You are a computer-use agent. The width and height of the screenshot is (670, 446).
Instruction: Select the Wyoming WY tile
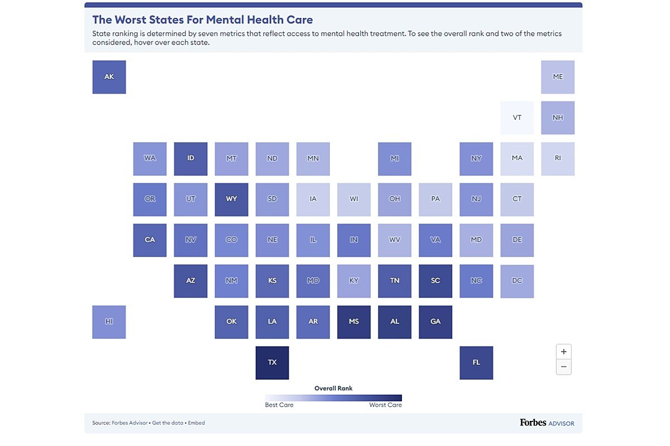click(232, 200)
